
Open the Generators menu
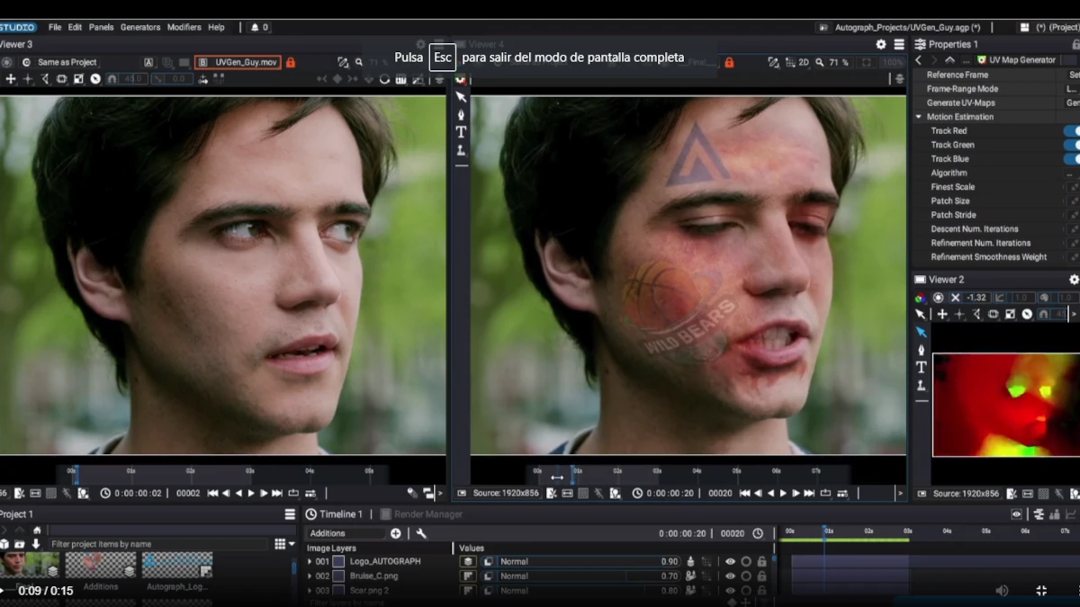click(x=140, y=27)
